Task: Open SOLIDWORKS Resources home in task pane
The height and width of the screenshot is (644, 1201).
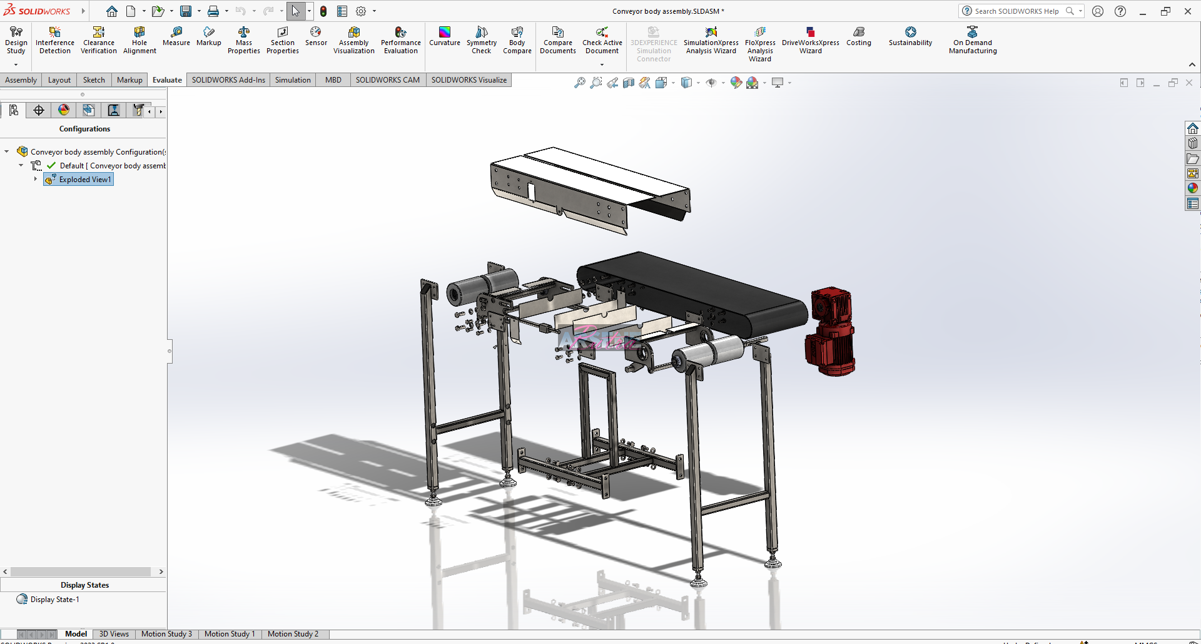Action: (1193, 129)
